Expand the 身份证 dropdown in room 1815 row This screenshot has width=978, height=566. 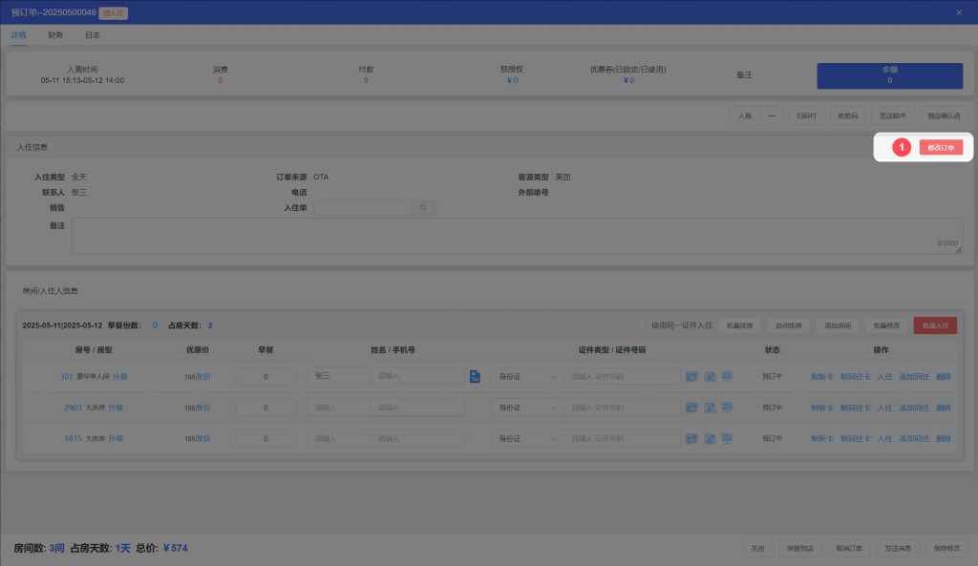click(x=525, y=439)
